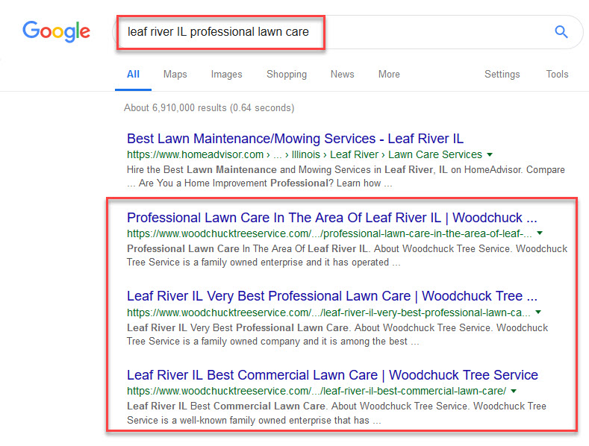Open dropdown arrow beside professional-lawn-care-in-the-area URL
Viewport: 589px width, 446px height.
pos(540,233)
